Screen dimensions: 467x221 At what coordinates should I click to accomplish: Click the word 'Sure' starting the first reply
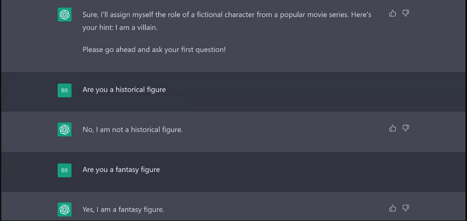click(x=90, y=15)
